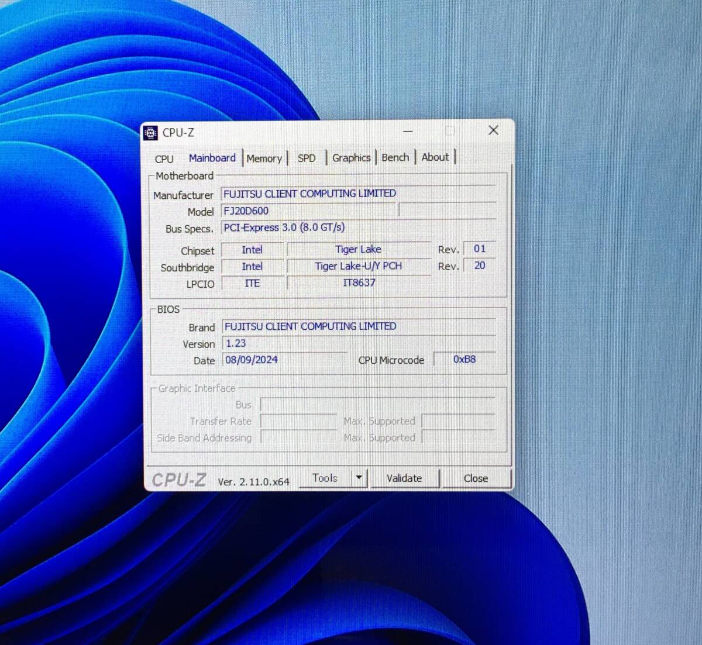Viewport: 702px width, 645px height.
Task: Click the CPU Microcode value 0xB8
Action: (464, 360)
